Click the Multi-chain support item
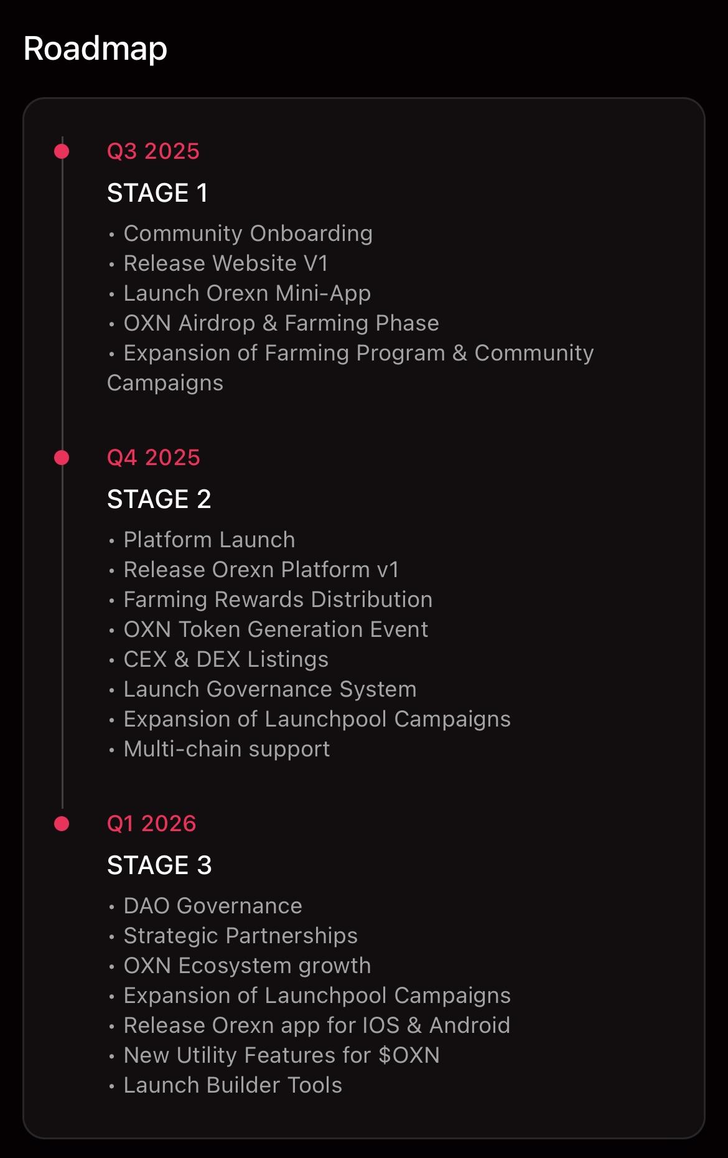The width and height of the screenshot is (728, 1158). [x=226, y=749]
